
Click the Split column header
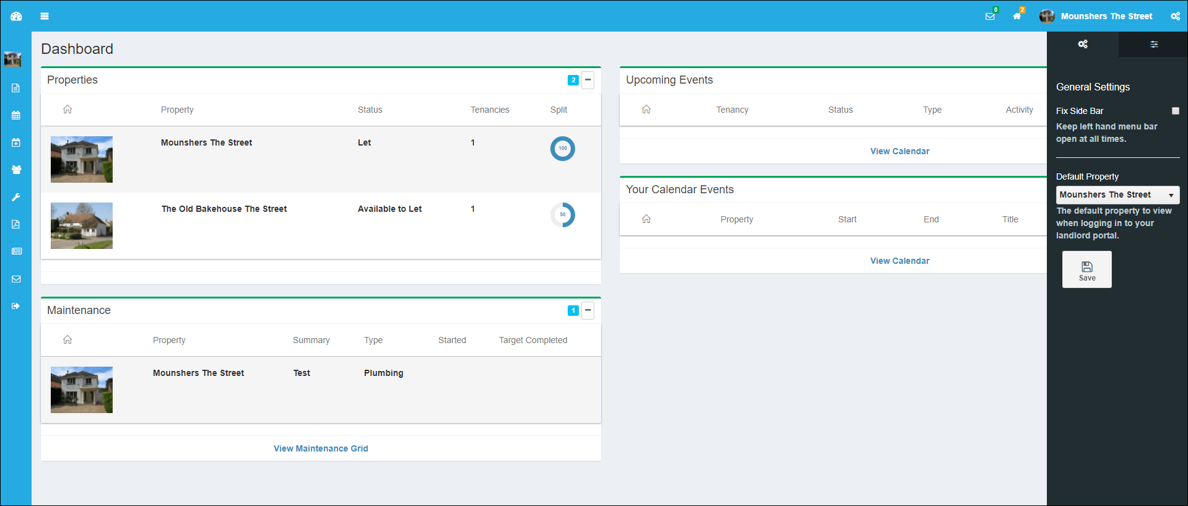click(x=558, y=110)
